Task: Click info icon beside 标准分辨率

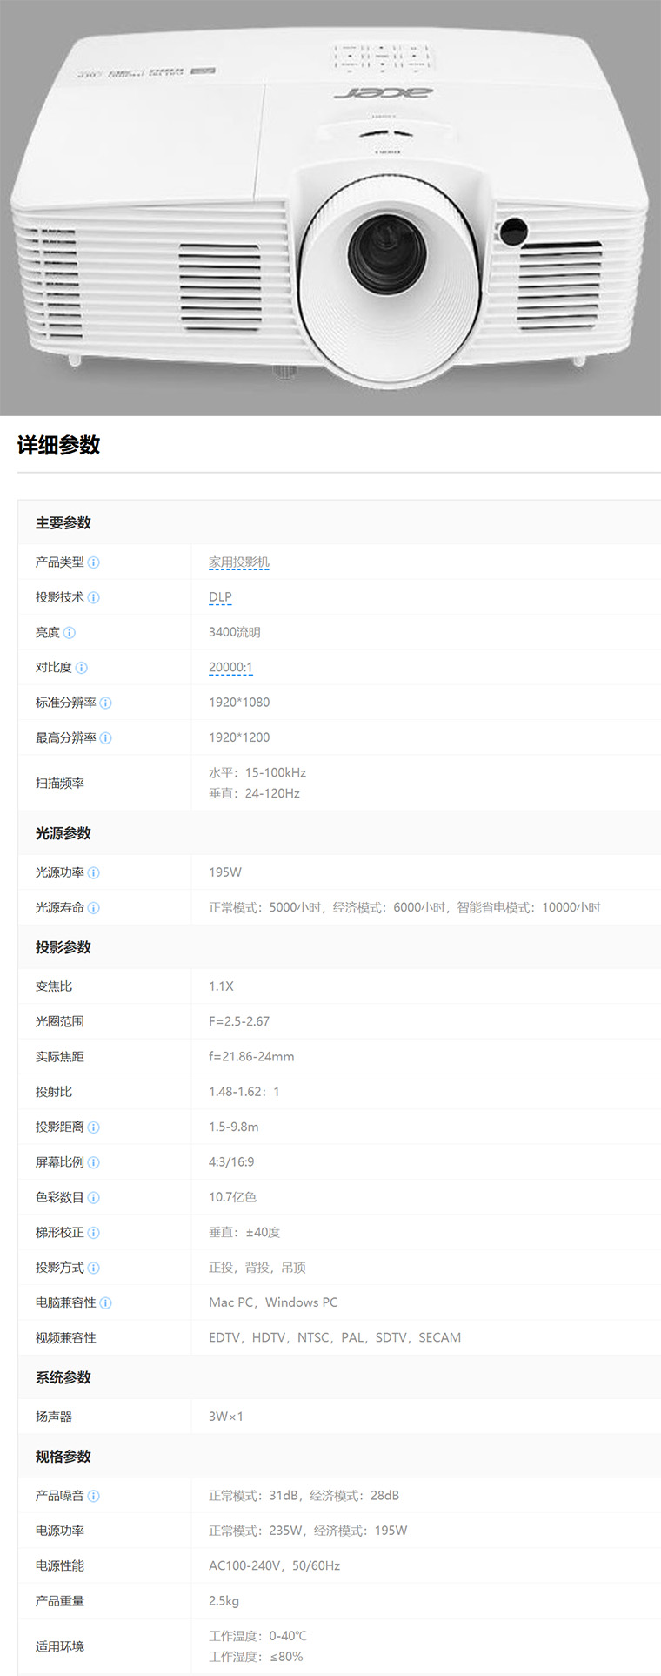Action: pos(106,703)
